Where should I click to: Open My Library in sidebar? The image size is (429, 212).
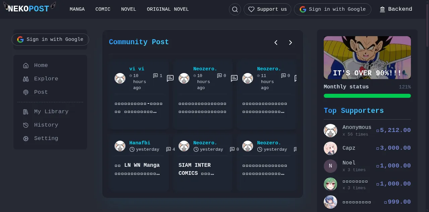pos(50,112)
